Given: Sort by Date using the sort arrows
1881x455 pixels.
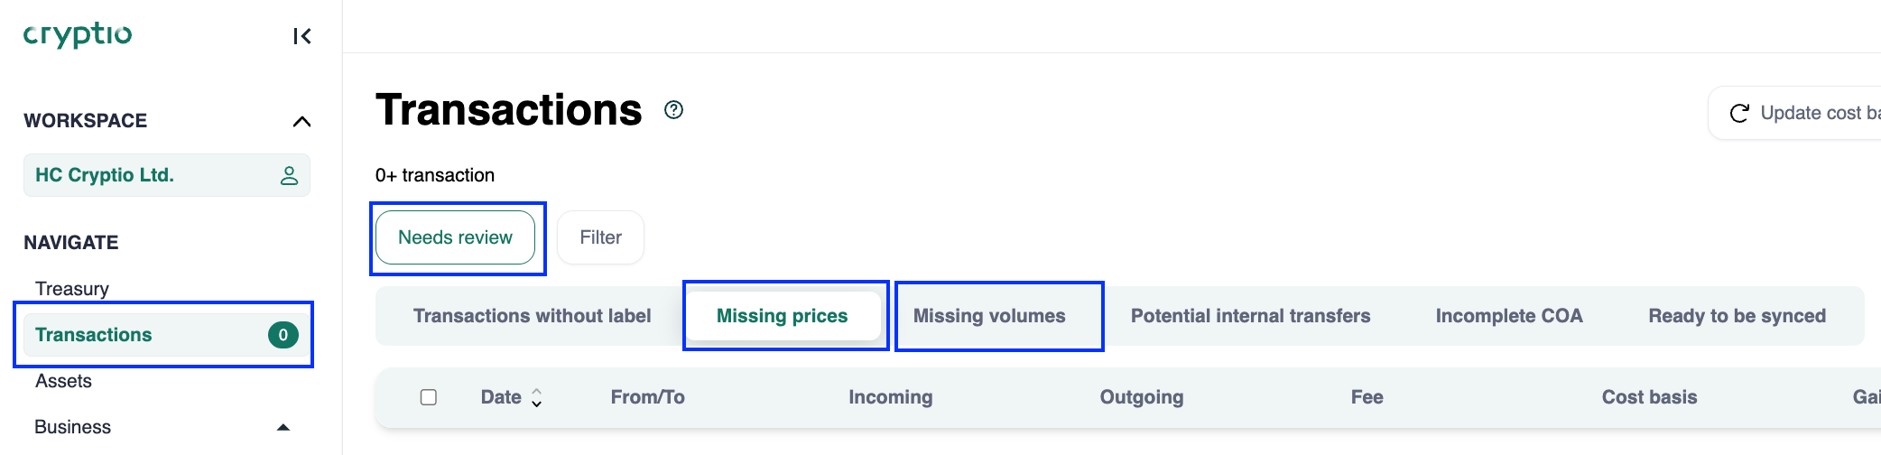Looking at the screenshot, I should (x=536, y=397).
